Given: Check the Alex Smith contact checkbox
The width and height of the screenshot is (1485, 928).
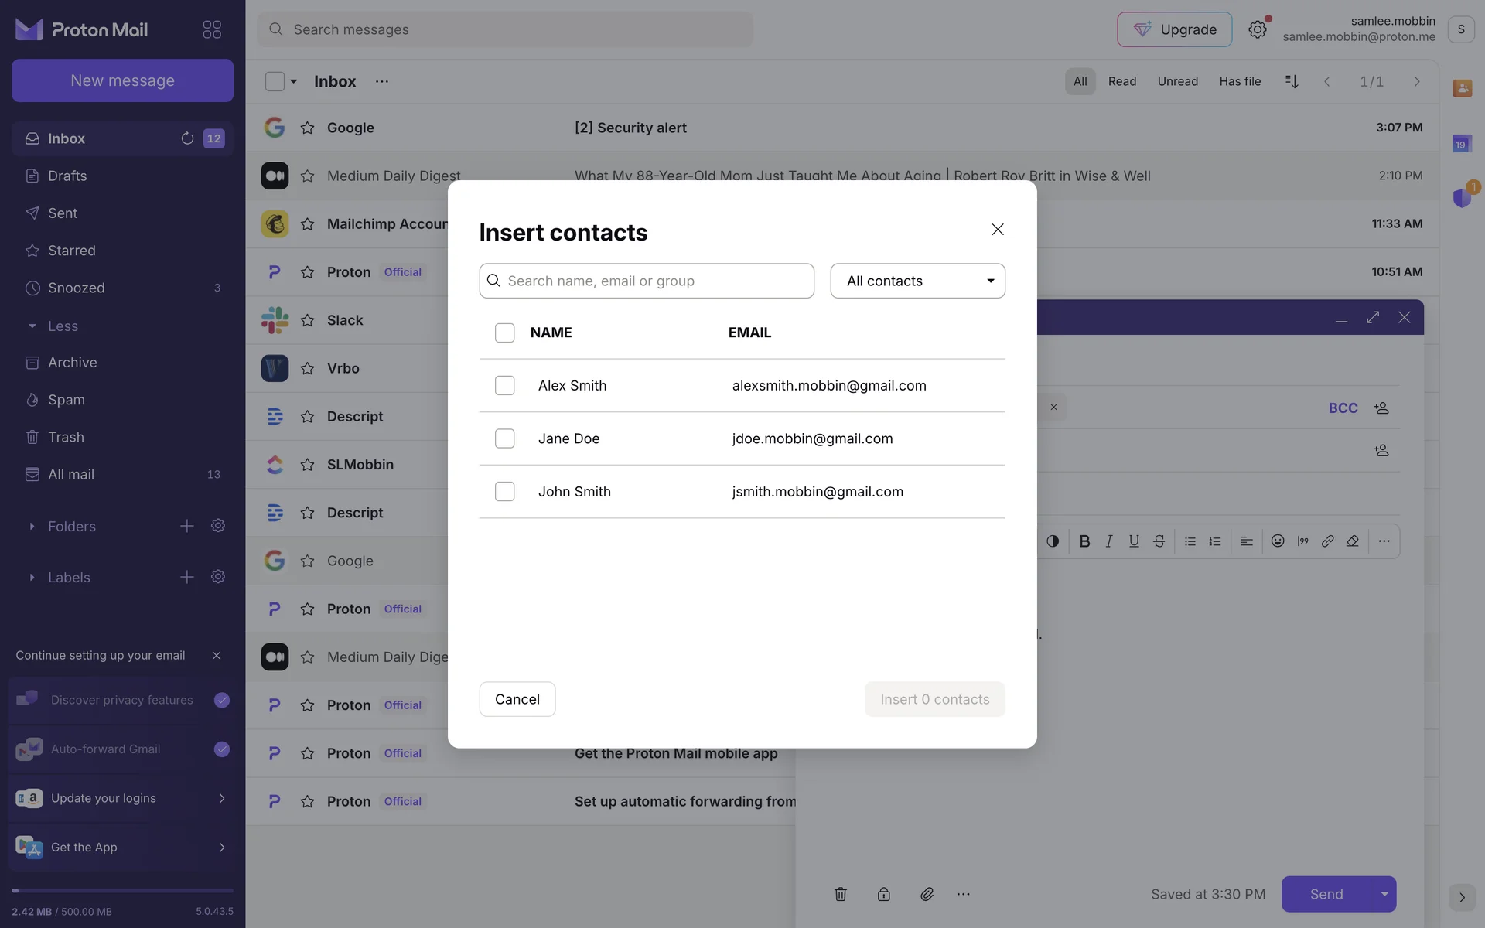Looking at the screenshot, I should point(504,385).
